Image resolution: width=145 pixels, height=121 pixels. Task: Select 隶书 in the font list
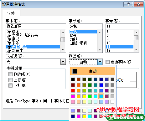click(33, 39)
